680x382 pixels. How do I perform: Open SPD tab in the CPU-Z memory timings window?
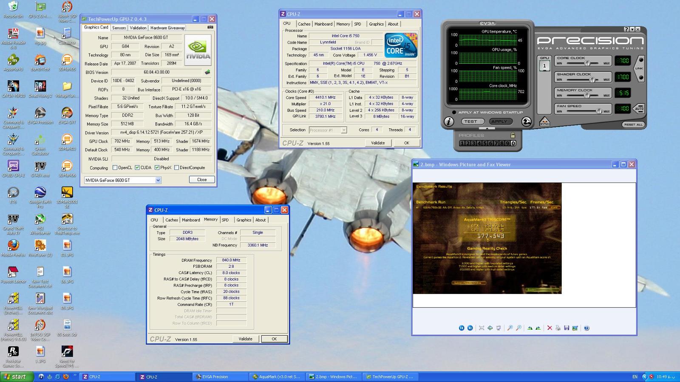click(x=225, y=220)
